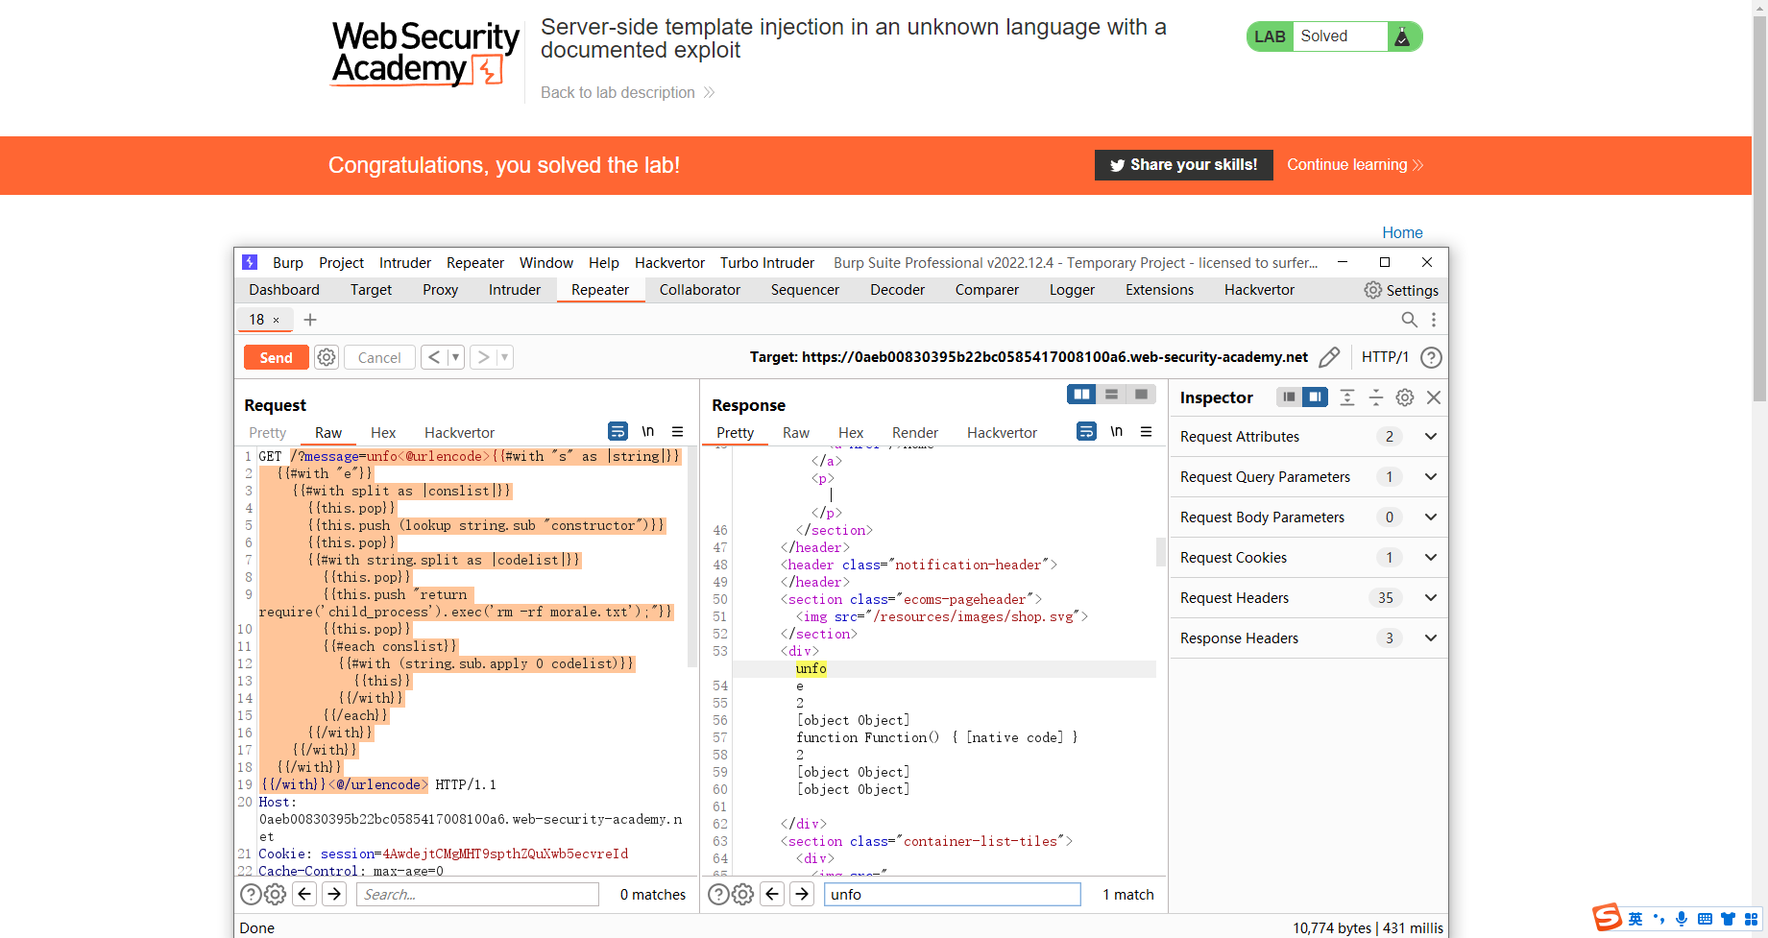Open response search settings gear
Viewport: 1768px width, 938px height.
tap(742, 895)
